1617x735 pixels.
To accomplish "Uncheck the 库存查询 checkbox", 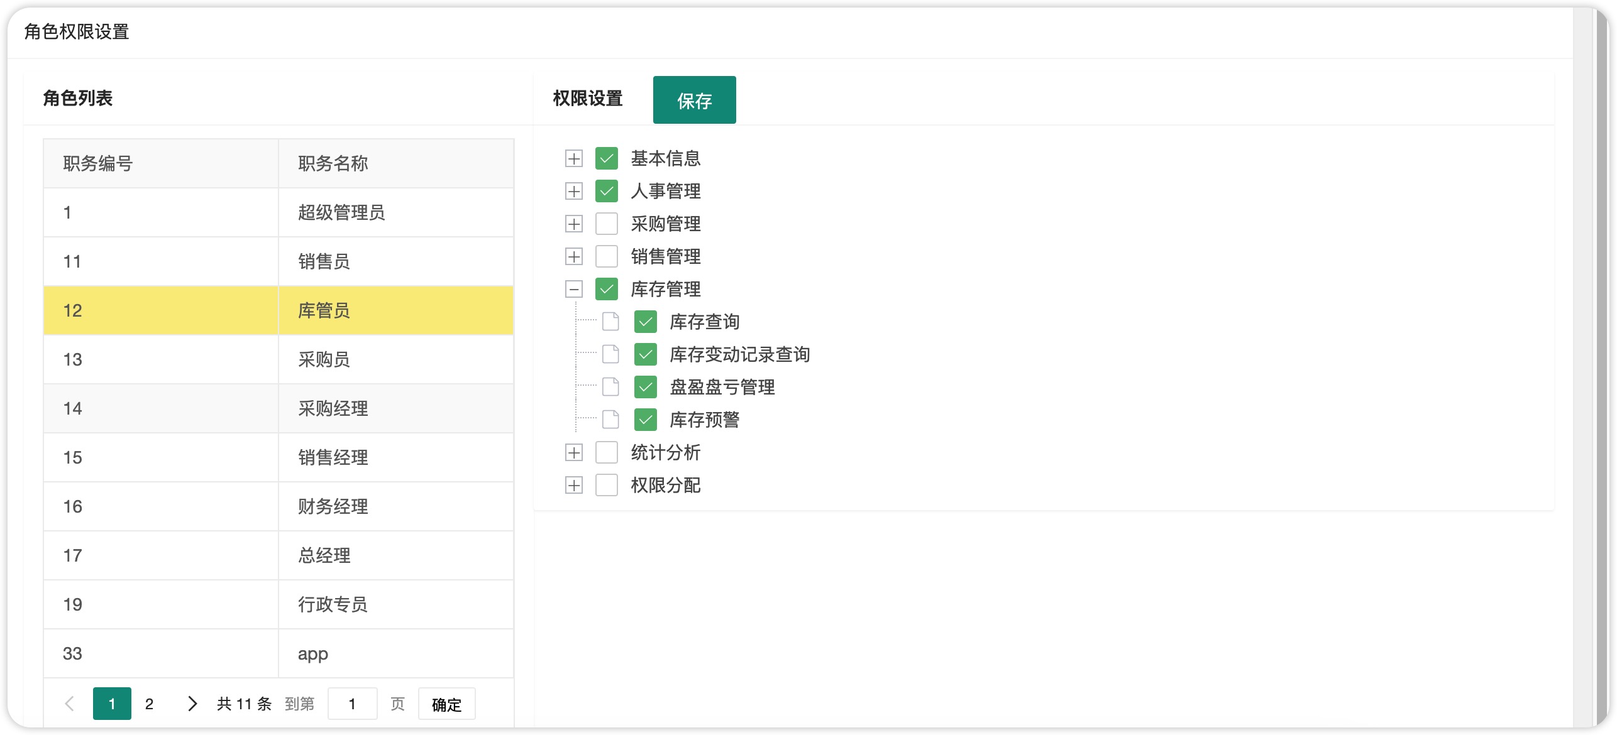I will pyautogui.click(x=646, y=322).
